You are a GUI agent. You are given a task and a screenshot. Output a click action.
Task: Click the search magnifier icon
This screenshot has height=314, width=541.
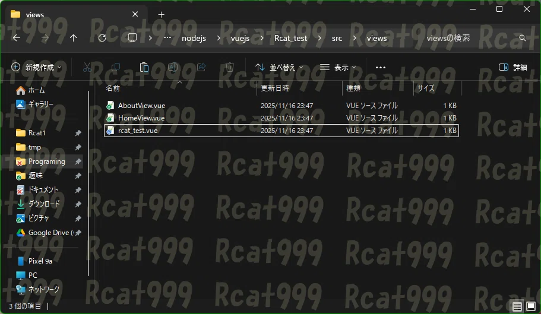523,38
